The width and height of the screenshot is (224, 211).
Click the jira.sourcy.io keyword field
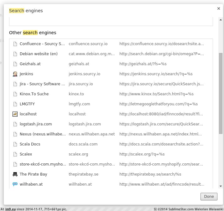(x=81, y=84)
